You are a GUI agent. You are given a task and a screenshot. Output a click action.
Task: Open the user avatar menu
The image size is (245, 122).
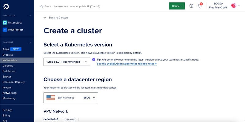pyautogui.click(x=233, y=6)
